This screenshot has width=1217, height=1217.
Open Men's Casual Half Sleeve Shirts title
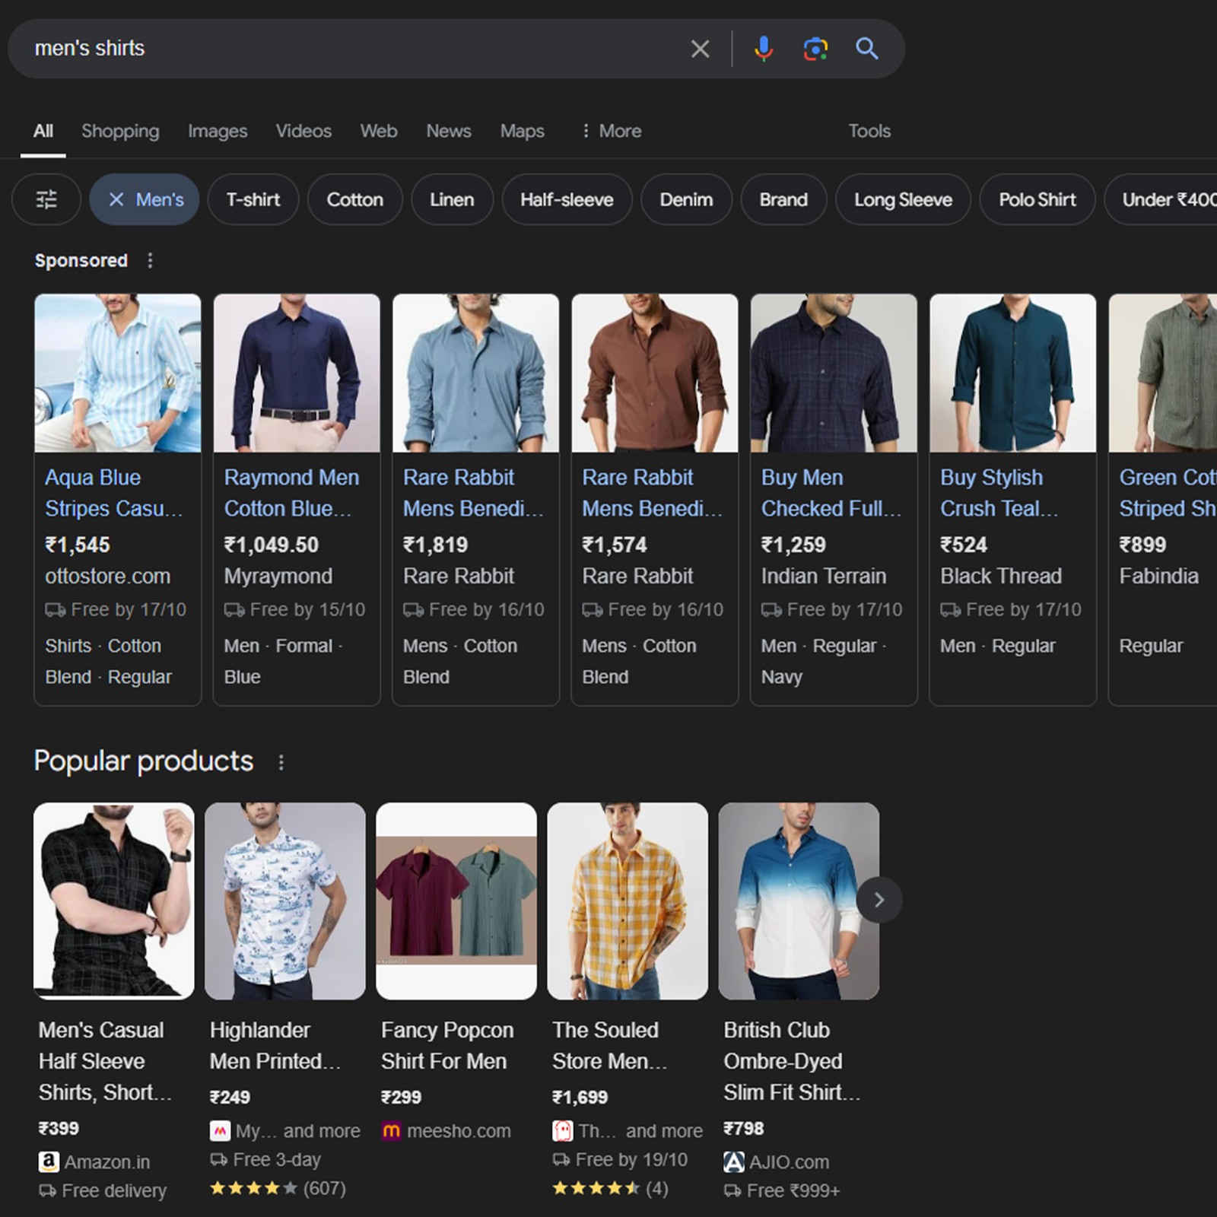coord(105,1061)
